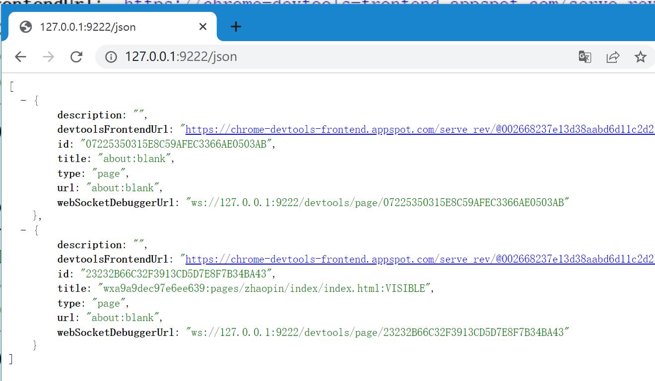The width and height of the screenshot is (655, 381).
Task: Click second webSocketDebuggerUrl ending B34BA43
Action: tap(377, 332)
